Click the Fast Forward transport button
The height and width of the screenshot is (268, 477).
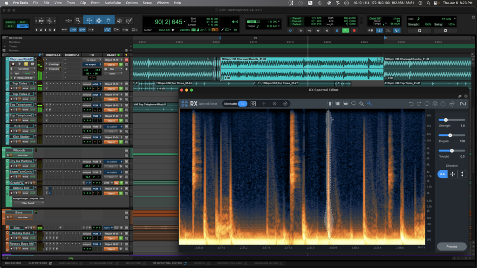point(318,30)
